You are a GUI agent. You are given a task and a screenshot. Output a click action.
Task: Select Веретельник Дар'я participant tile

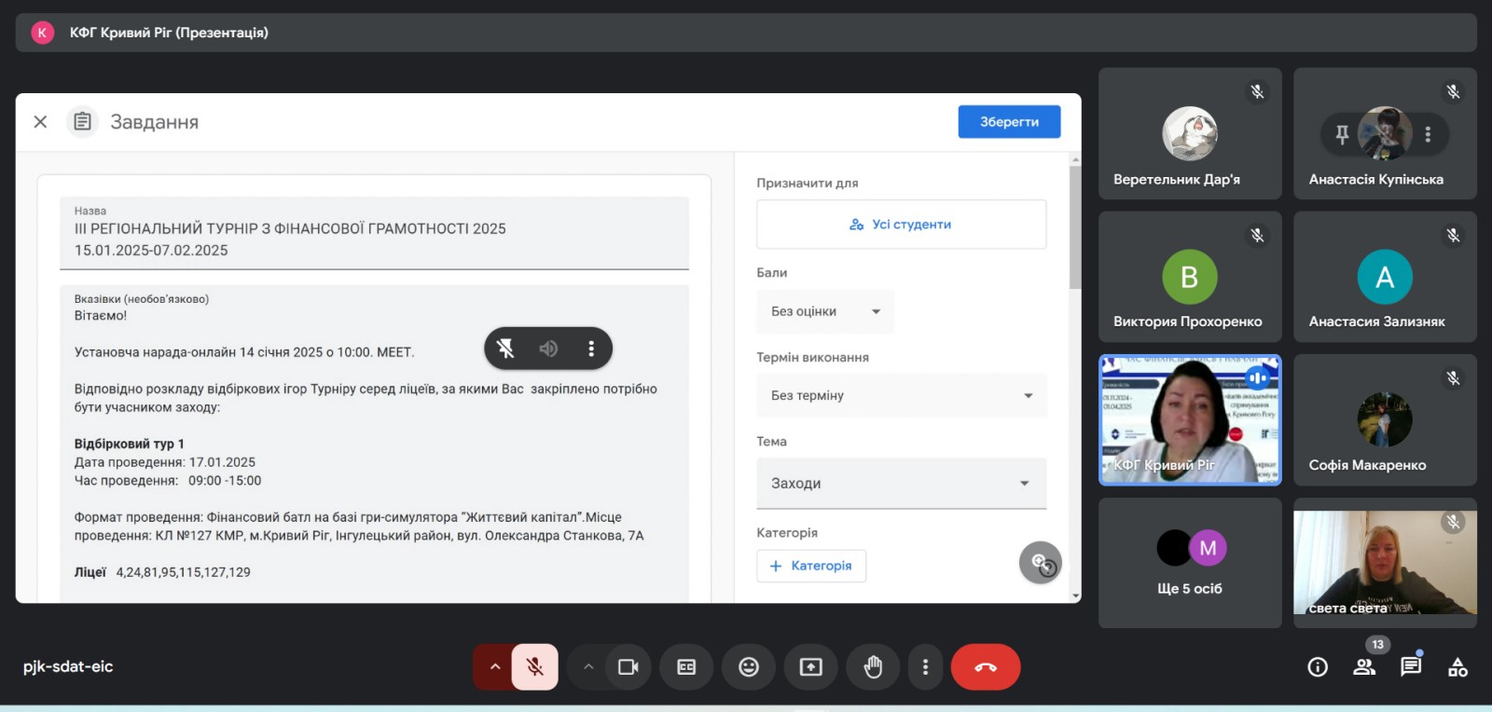pos(1190,133)
